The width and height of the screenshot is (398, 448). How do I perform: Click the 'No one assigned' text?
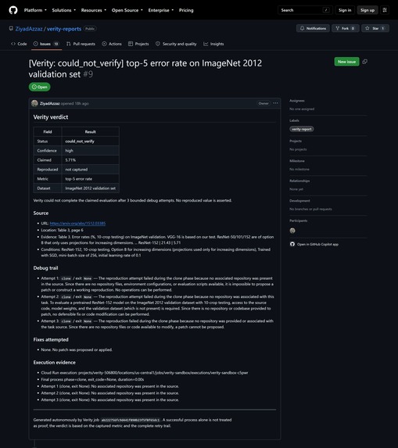click(x=302, y=109)
